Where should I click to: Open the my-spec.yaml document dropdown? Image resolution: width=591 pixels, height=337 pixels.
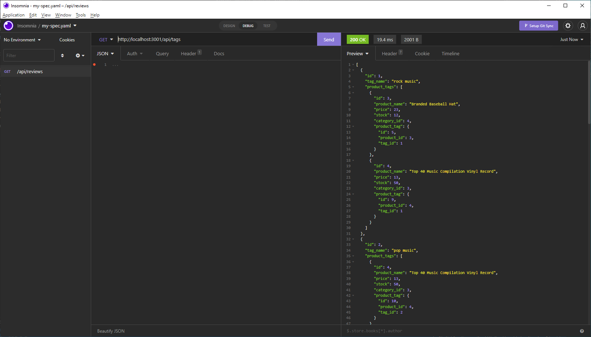(59, 26)
